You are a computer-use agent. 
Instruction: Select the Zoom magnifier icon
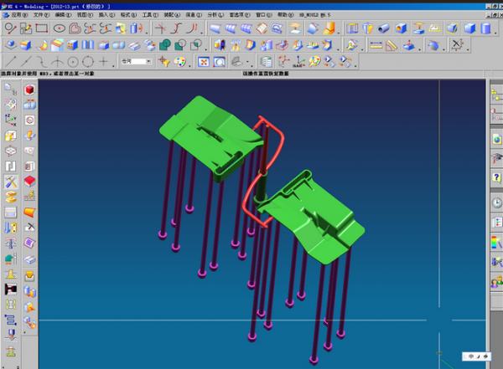[220, 62]
